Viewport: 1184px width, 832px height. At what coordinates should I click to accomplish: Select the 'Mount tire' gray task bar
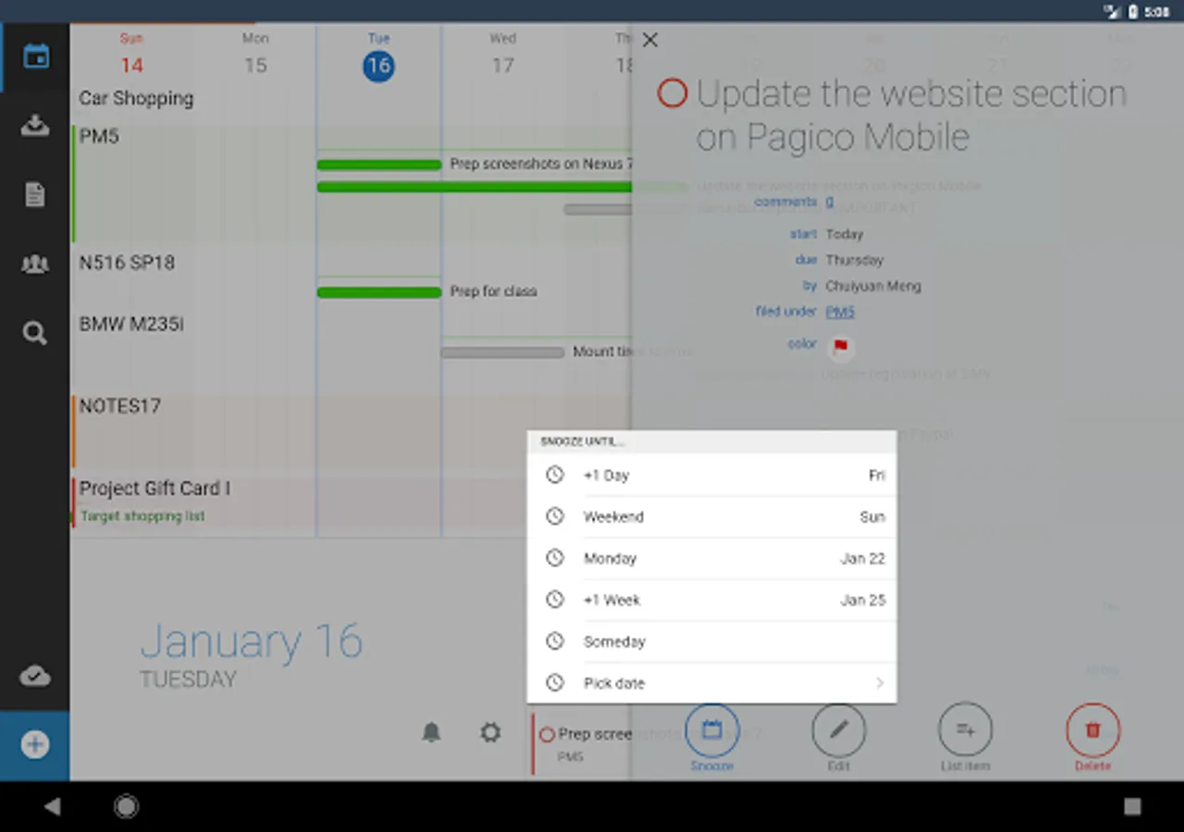502,352
